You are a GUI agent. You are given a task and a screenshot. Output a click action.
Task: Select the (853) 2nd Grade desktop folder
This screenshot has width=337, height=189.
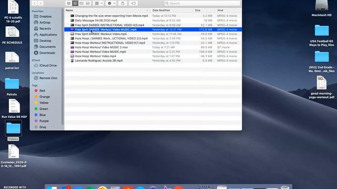pos(322,62)
